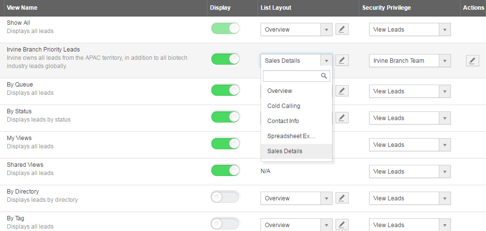This screenshot has height=231, width=486.
Task: Expand By Tag security privilege dropdown
Action: click(409, 225)
